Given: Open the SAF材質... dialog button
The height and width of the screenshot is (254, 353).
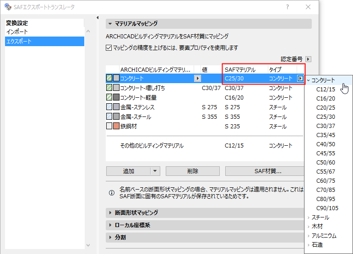Looking at the screenshot, I should [x=265, y=171].
